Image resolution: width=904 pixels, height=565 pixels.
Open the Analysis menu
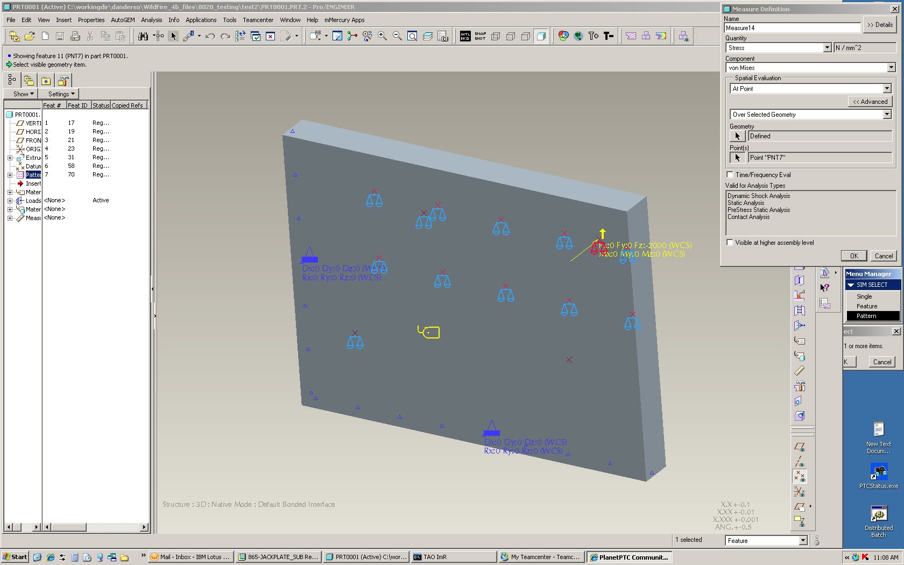(152, 20)
